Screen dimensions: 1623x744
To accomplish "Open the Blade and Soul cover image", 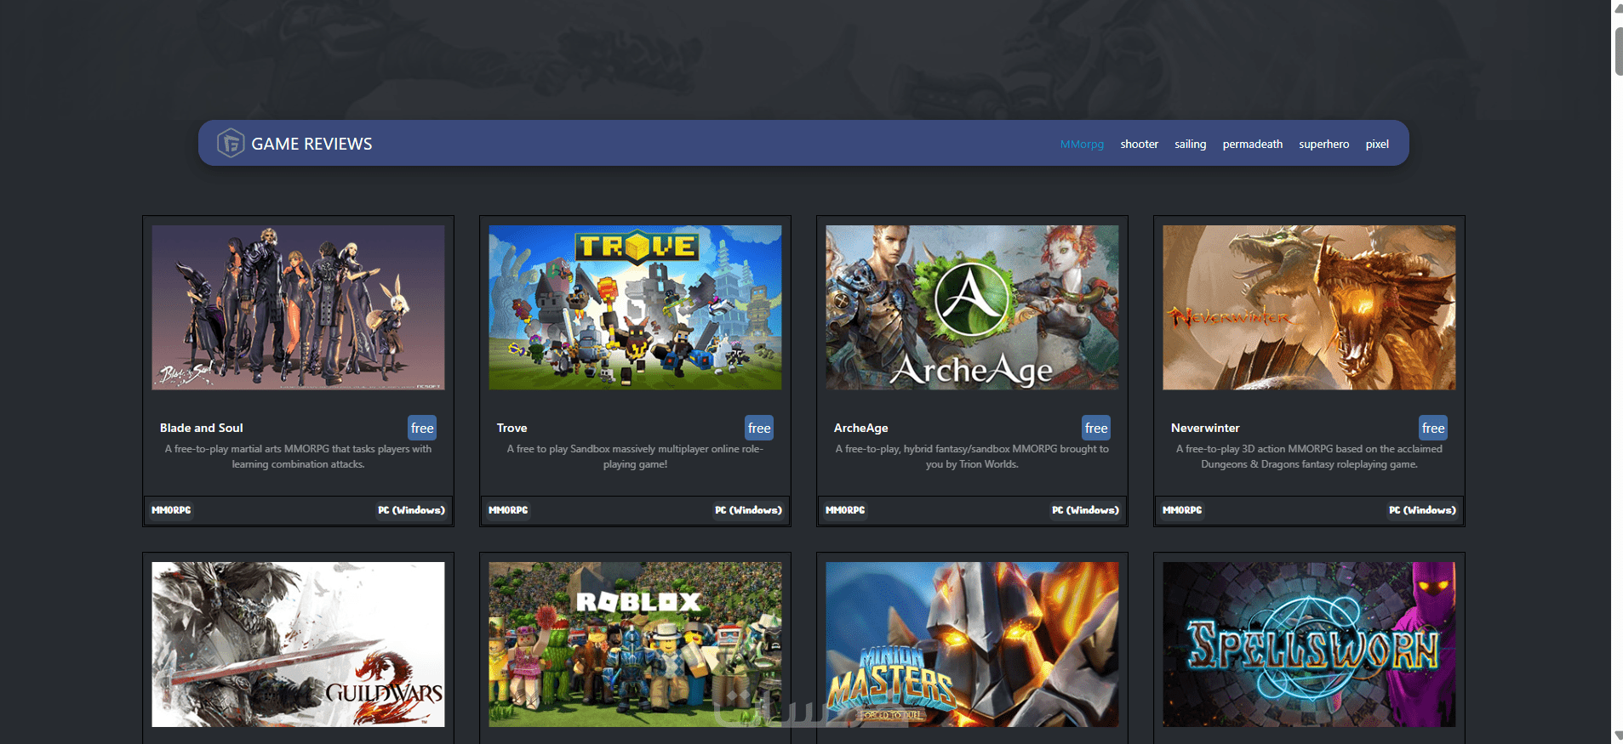I will (x=298, y=308).
